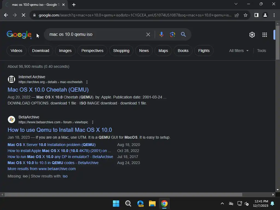Select the Perspectives filter
The height and width of the screenshot is (210, 280).
(x=92, y=51)
